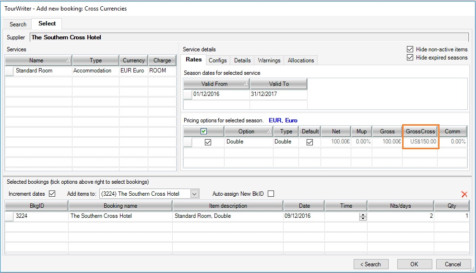Screen dimensions: 476x273
Task: Toggle the select-all checkbox in pricing header
Action: tap(204, 131)
